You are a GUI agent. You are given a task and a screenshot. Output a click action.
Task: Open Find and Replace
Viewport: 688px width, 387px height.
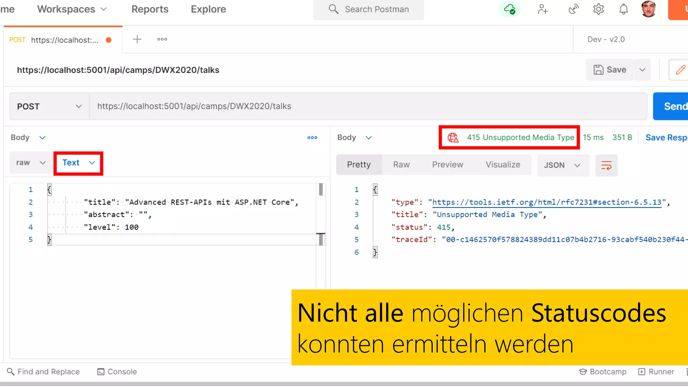[43, 372]
